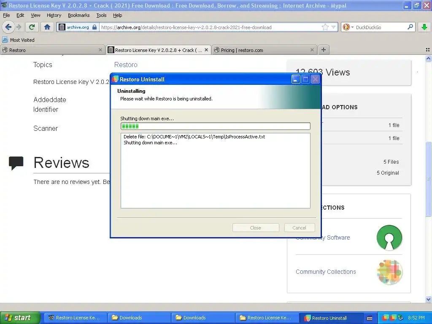This screenshot has height=324, width=432.
Task: Click the page scrollbar up arrow
Action: (x=428, y=58)
